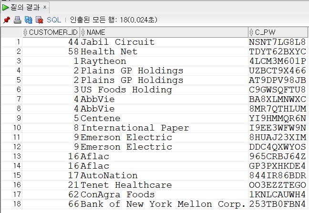This screenshot has width=309, height=213.
Task: Click password cell 4LCM3M601P
Action: point(278,61)
